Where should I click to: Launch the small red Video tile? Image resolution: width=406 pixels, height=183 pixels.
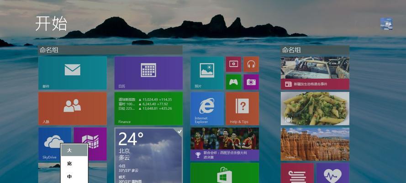pos(233,64)
